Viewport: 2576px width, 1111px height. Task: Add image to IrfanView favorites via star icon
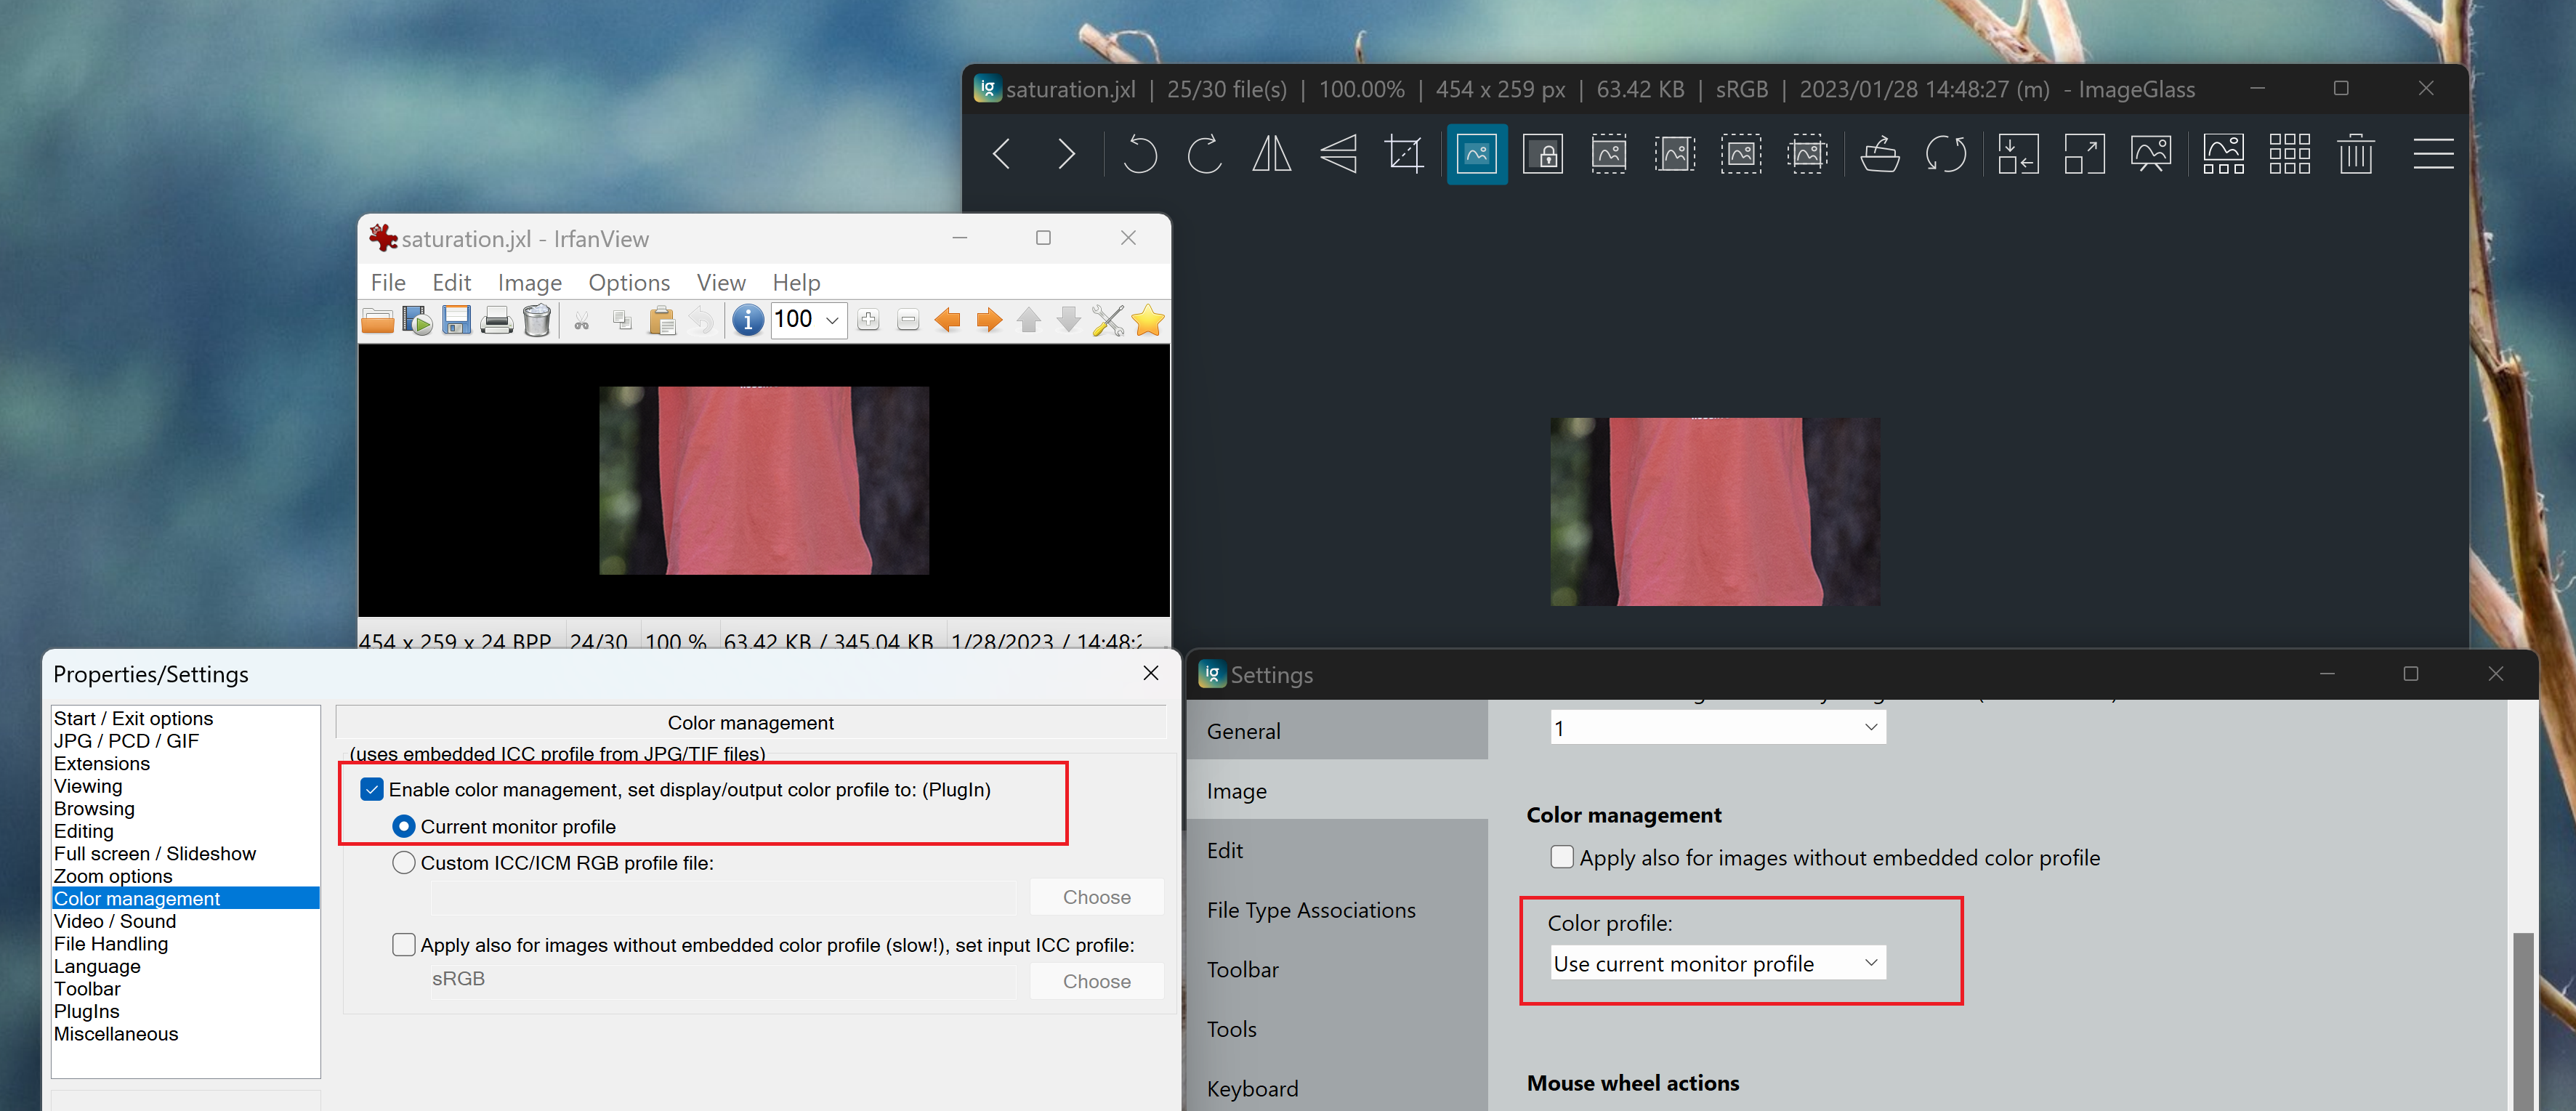[1148, 320]
